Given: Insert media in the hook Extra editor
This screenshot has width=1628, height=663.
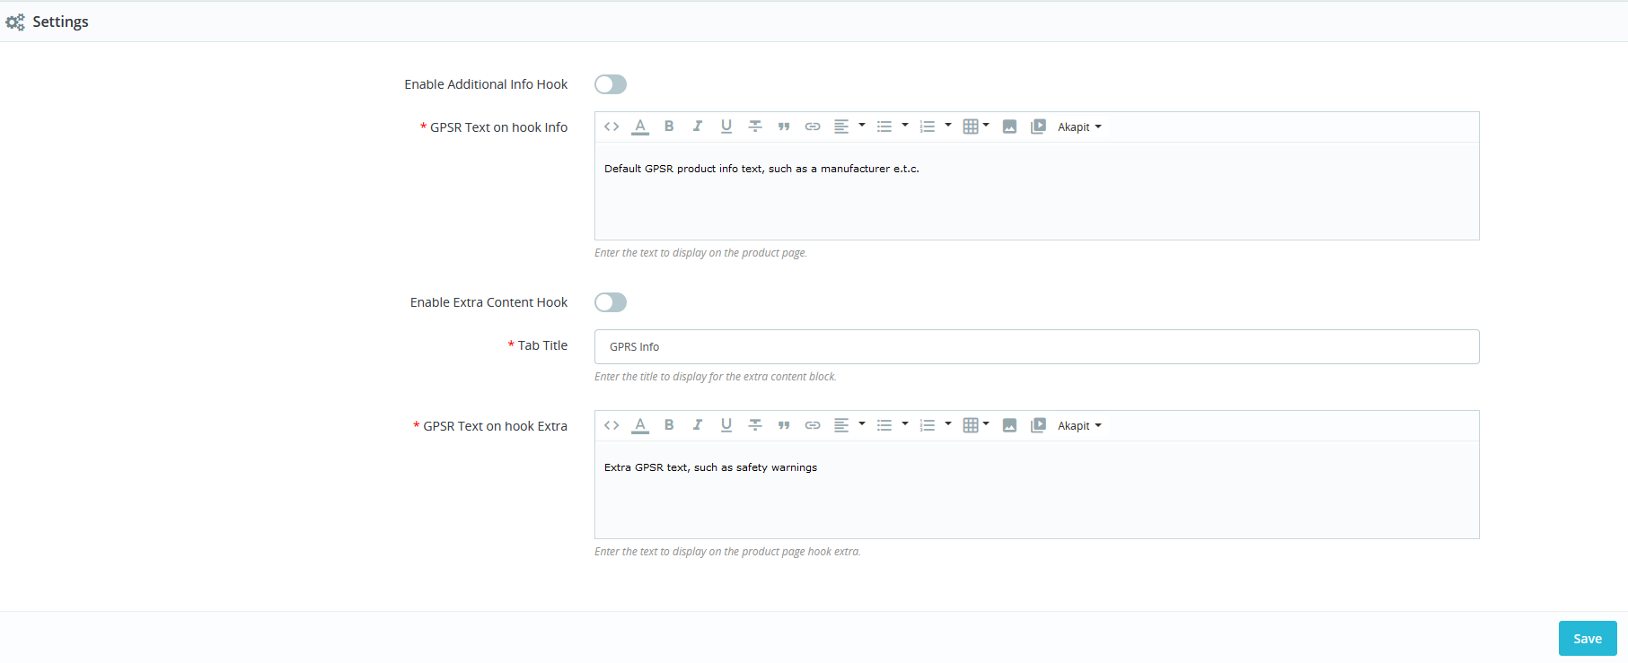Looking at the screenshot, I should tap(1038, 425).
